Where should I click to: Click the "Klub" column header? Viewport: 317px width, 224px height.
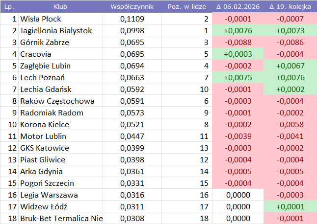(x=60, y=7)
